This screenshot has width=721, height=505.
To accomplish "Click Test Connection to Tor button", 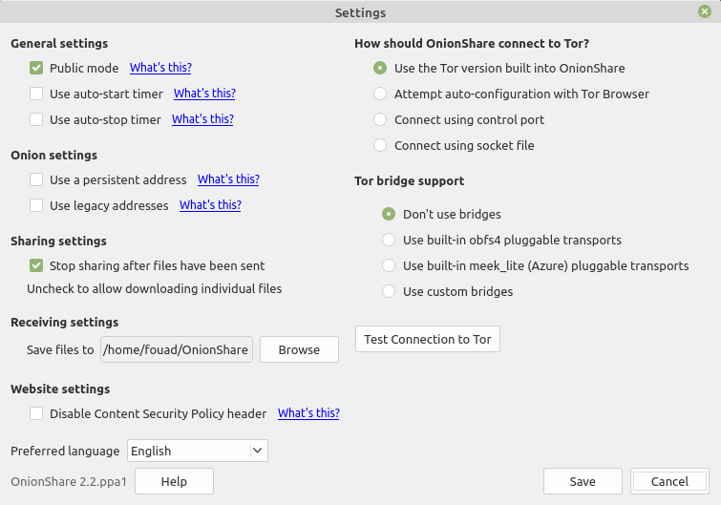I will pos(428,339).
